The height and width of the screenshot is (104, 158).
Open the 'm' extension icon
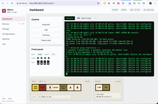pyautogui.click(x=114, y=3)
